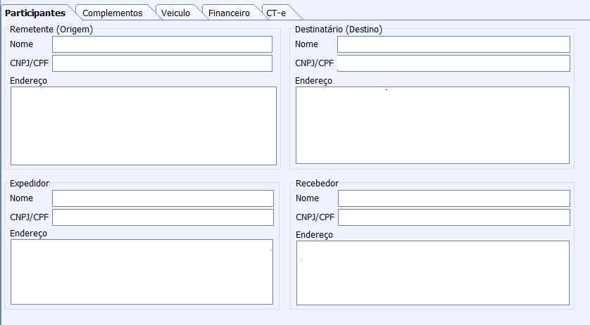Switch to the Complementos tab
This screenshot has width=590, height=325.
click(112, 13)
